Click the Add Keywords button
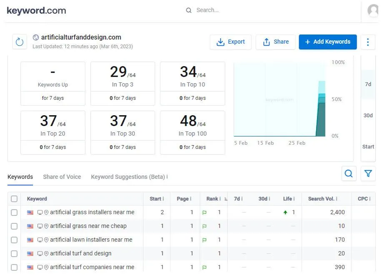 (328, 42)
